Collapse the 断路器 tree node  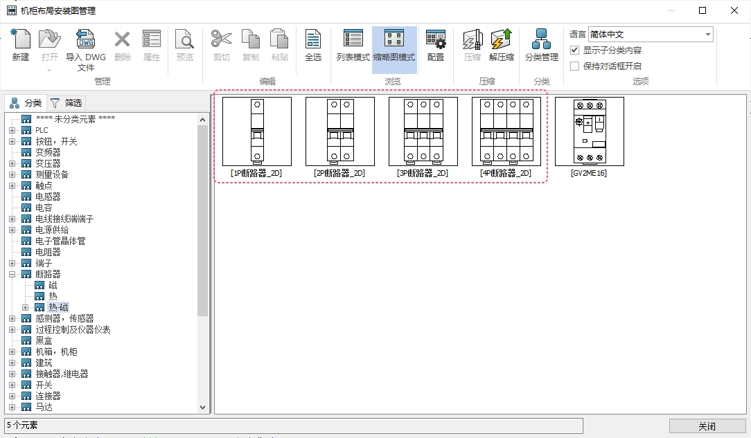12,274
